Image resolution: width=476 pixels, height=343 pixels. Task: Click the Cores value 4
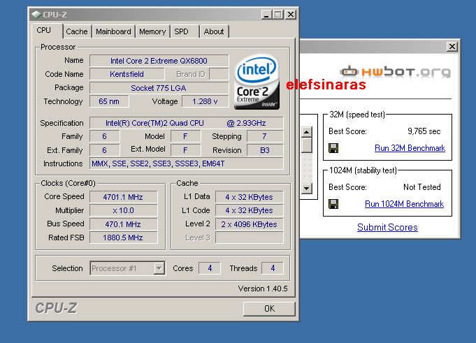tap(210, 268)
